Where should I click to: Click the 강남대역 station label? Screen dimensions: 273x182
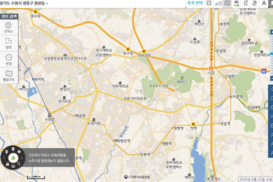point(254,107)
